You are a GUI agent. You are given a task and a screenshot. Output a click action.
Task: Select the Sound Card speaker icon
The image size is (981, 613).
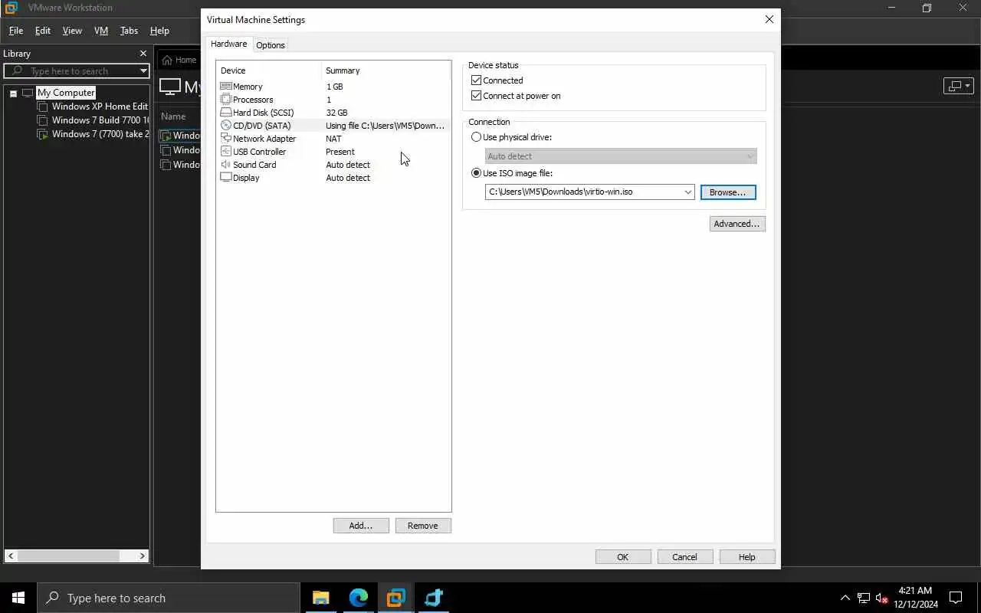(226, 165)
